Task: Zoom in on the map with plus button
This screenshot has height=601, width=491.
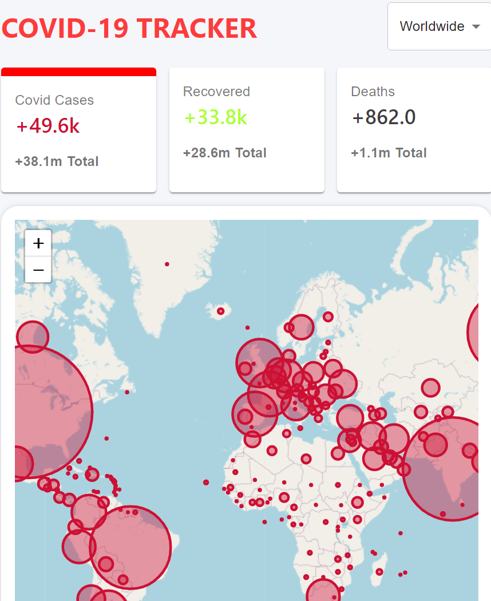Action: tap(38, 243)
